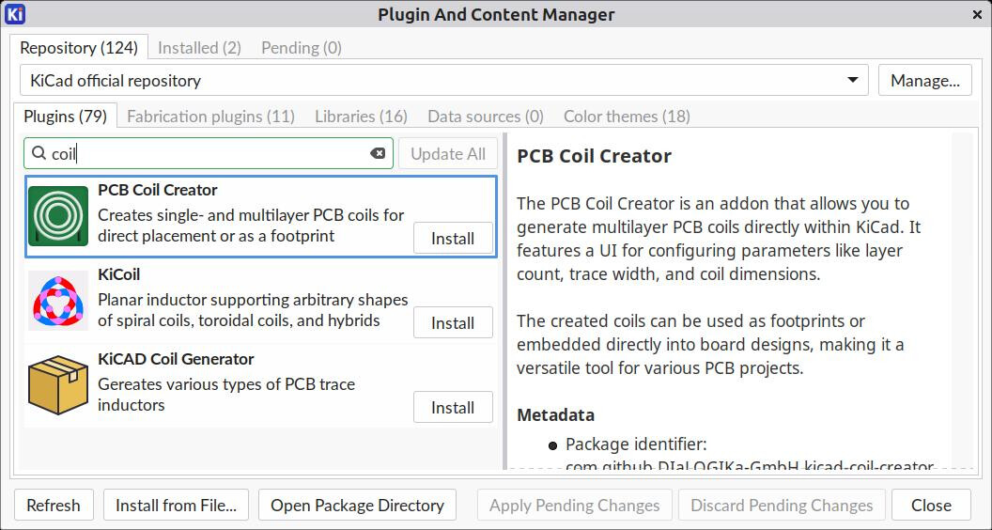
Task: Click the KiCad logo in the title bar
Action: click(14, 14)
